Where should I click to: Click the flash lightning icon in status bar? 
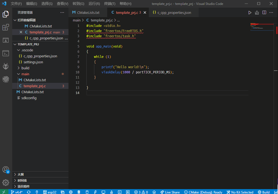click(x=95, y=192)
